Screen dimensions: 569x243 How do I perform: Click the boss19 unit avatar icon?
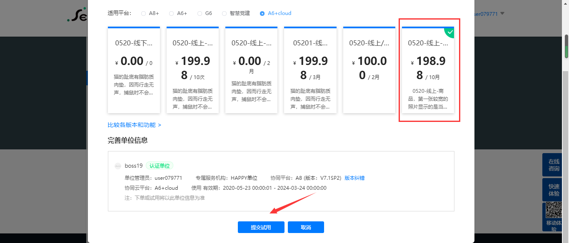[118, 166]
